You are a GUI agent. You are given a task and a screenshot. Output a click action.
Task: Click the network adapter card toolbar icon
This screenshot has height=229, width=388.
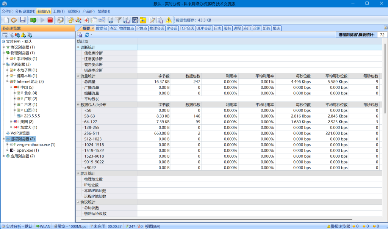[x=33, y=20]
